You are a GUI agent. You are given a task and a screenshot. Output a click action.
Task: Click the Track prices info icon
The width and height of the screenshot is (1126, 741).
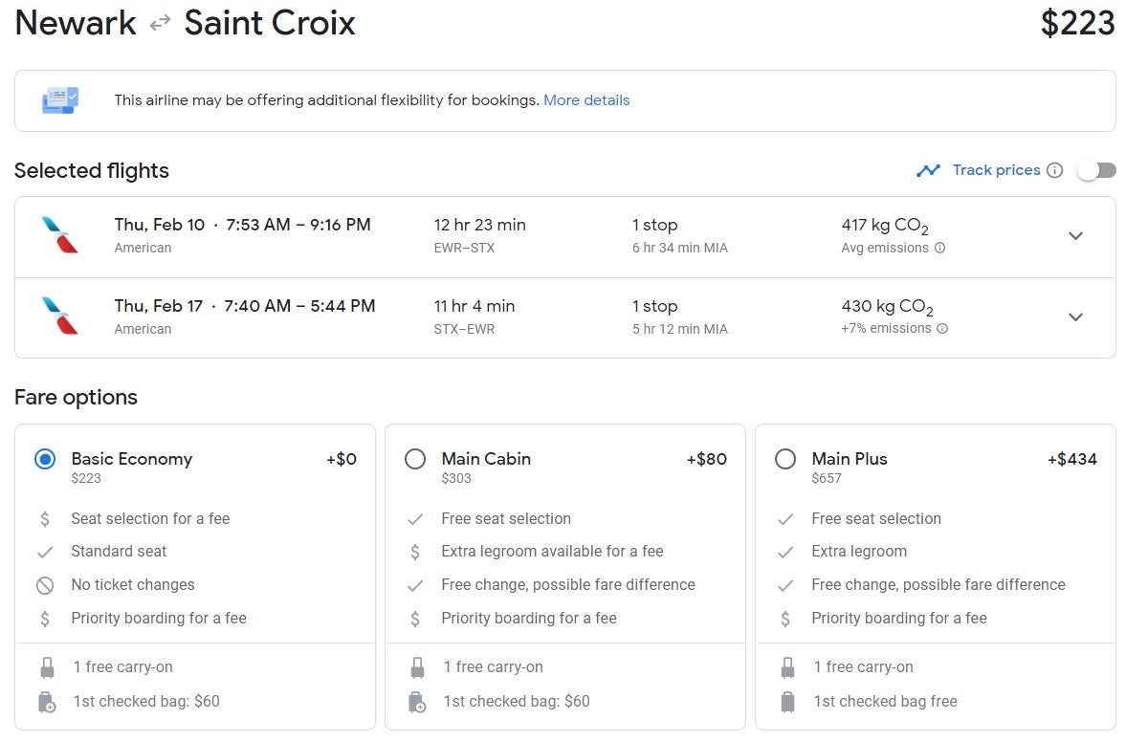tap(1054, 170)
